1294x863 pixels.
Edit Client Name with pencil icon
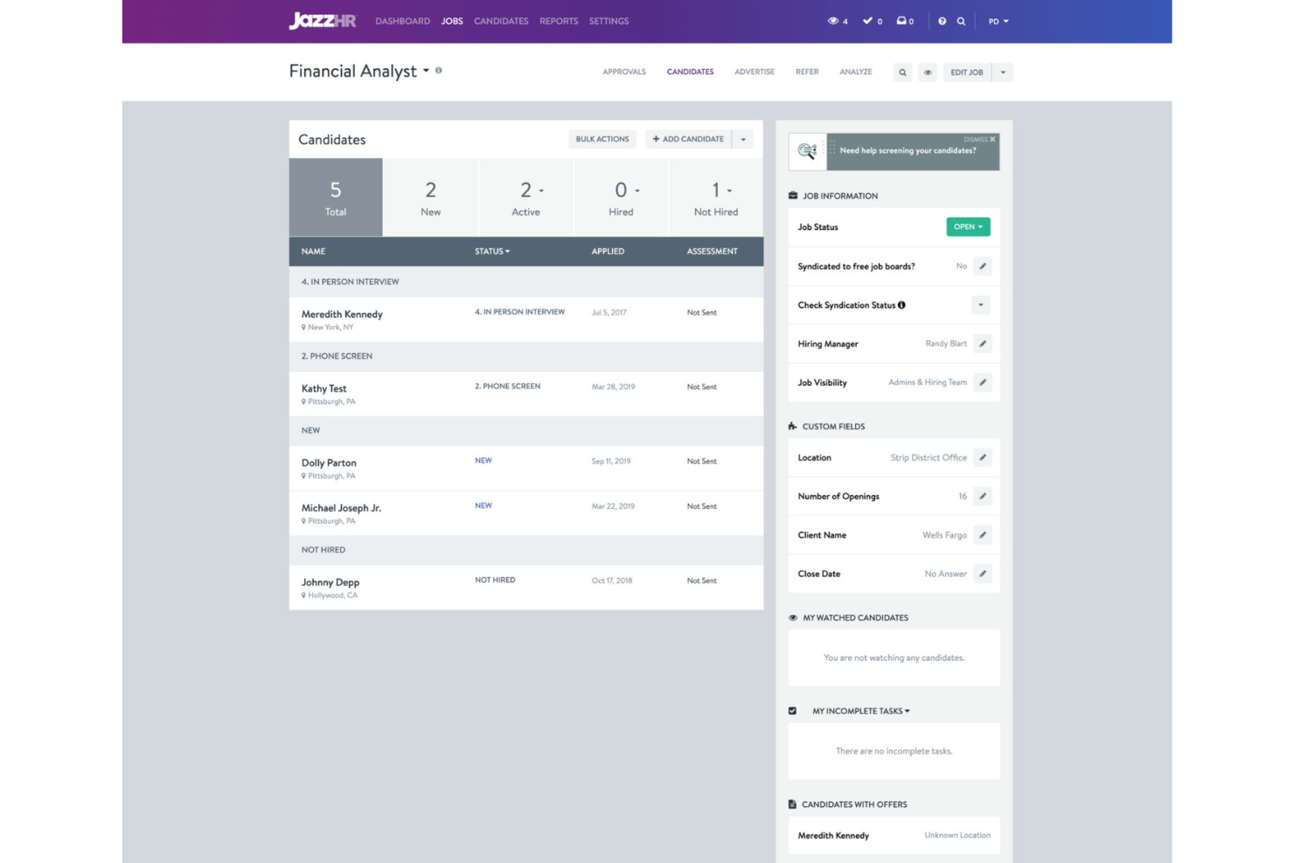point(983,535)
